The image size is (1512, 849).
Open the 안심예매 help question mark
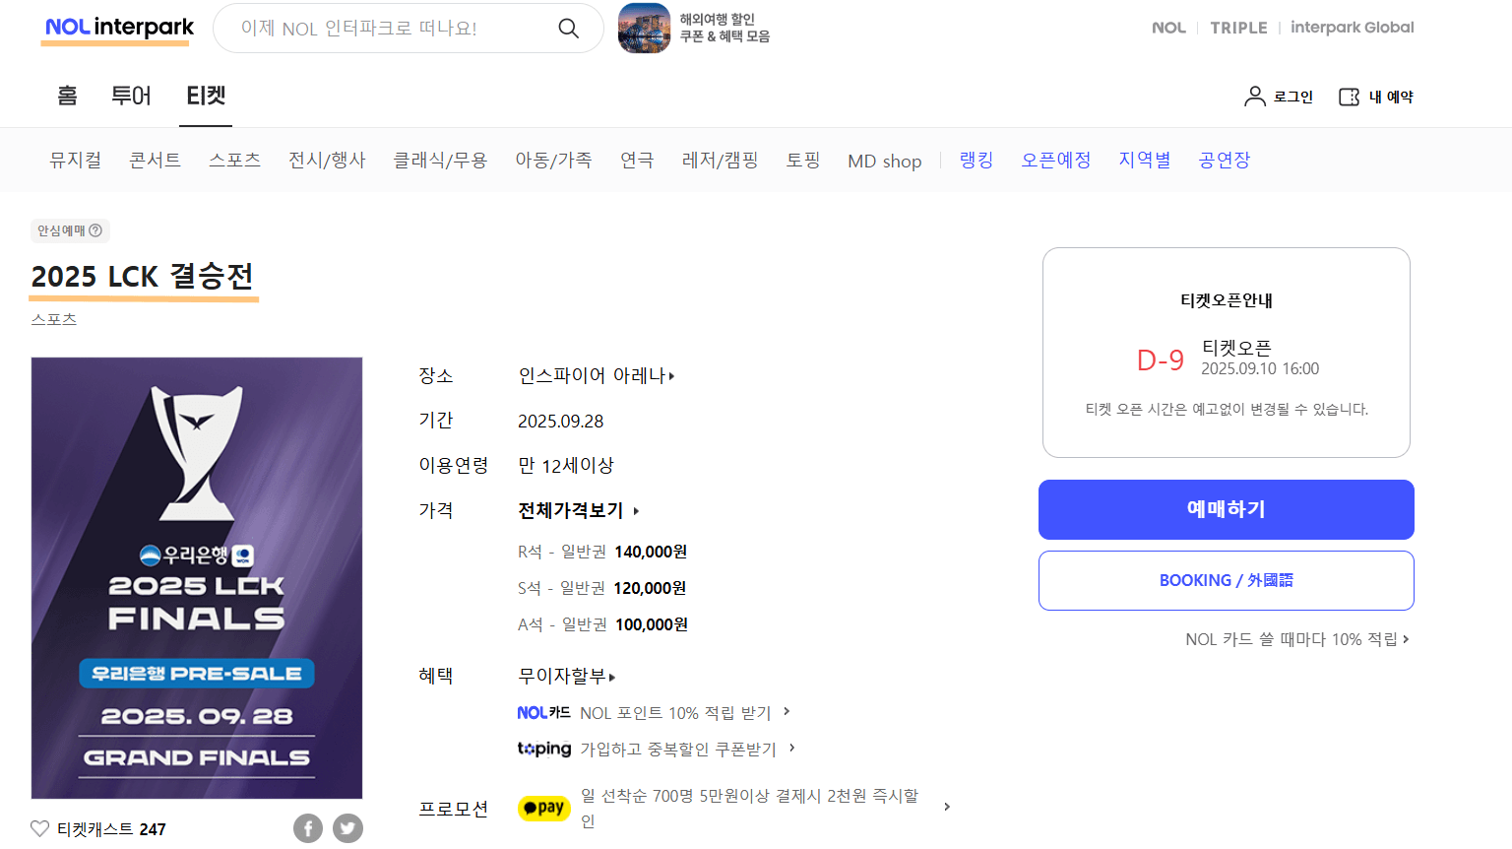(94, 229)
